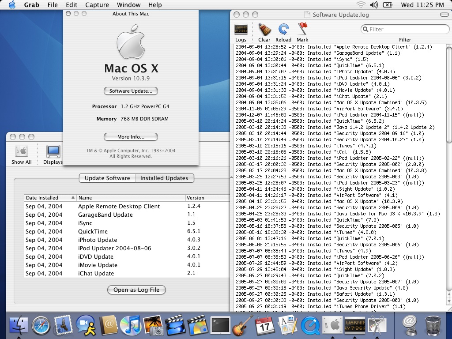This screenshot has height=339, width=452.
Task: Open iCal calendar icon in Dock
Action: pyautogui.click(x=265, y=325)
